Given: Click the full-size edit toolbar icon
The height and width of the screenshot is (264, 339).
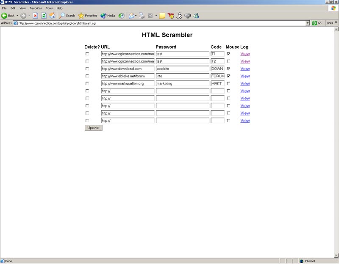Looking at the screenshot, I should click(x=150, y=16).
